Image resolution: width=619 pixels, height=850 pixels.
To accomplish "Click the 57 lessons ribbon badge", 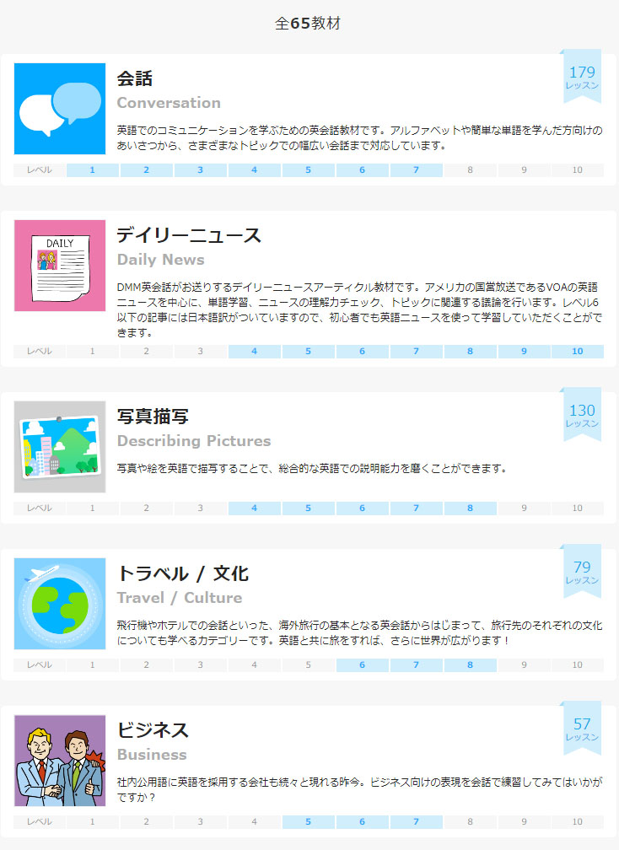I will (582, 728).
